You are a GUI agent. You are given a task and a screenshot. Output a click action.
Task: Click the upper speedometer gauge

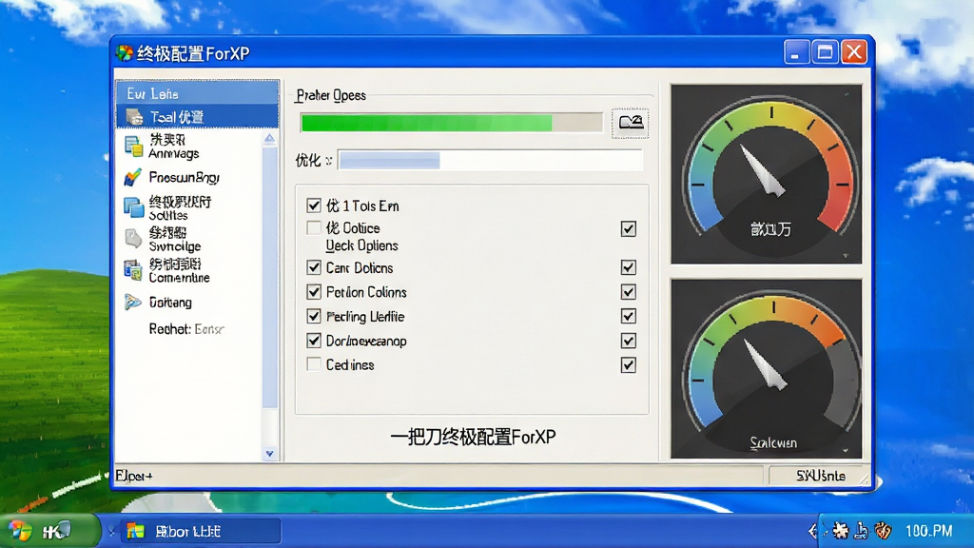(x=767, y=174)
